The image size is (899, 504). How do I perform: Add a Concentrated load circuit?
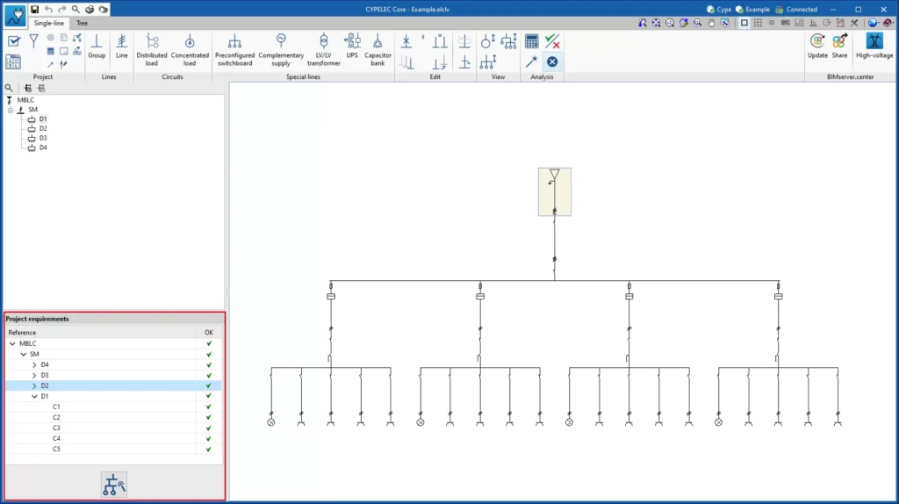tap(190, 49)
